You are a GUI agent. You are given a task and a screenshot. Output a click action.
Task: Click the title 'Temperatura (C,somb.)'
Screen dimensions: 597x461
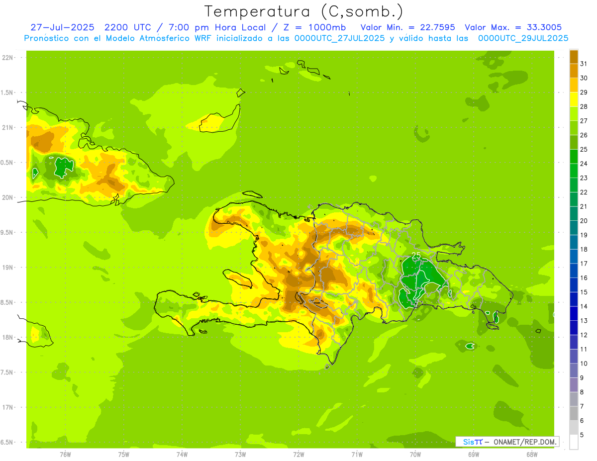click(304, 11)
